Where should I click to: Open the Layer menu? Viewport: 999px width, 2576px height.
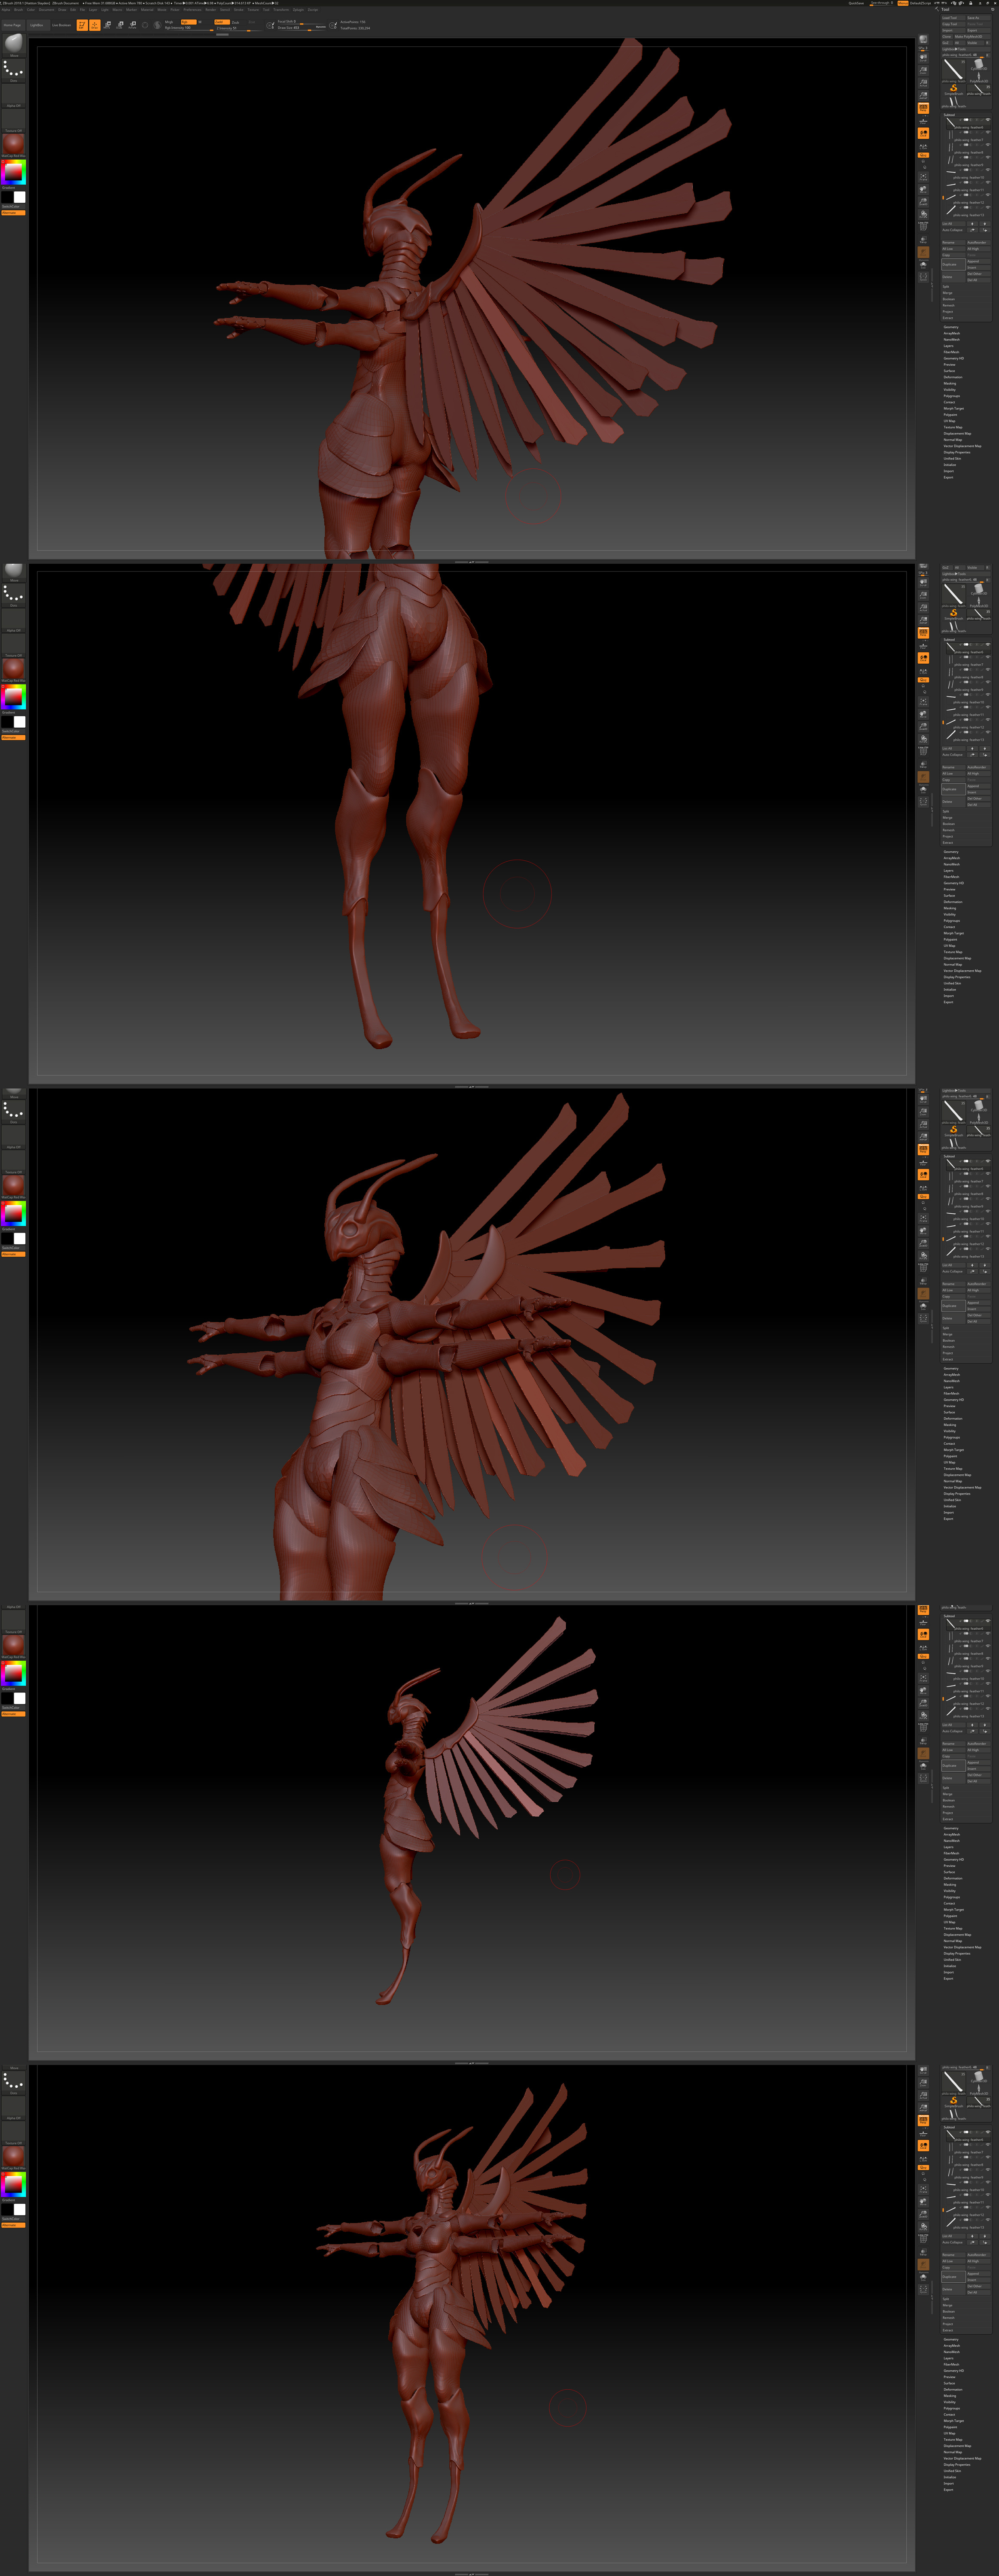[x=93, y=9]
